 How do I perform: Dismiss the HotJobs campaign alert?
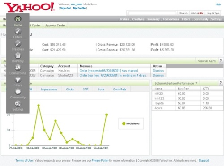pos(158,71)
